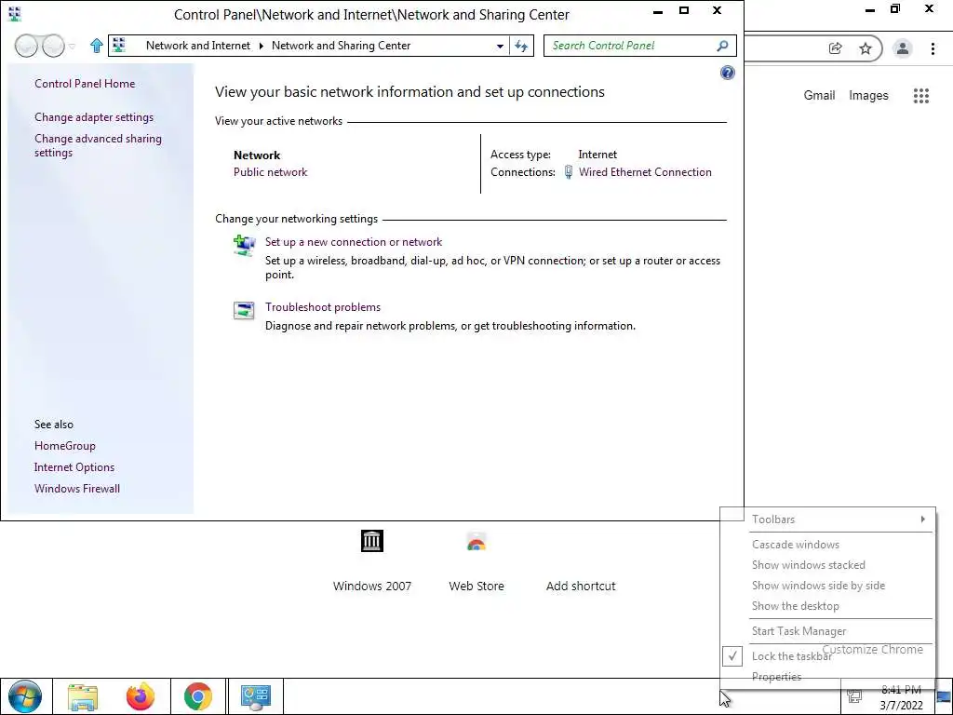The height and width of the screenshot is (715, 953).
Task: Click Chrome share page icon
Action: point(836,48)
